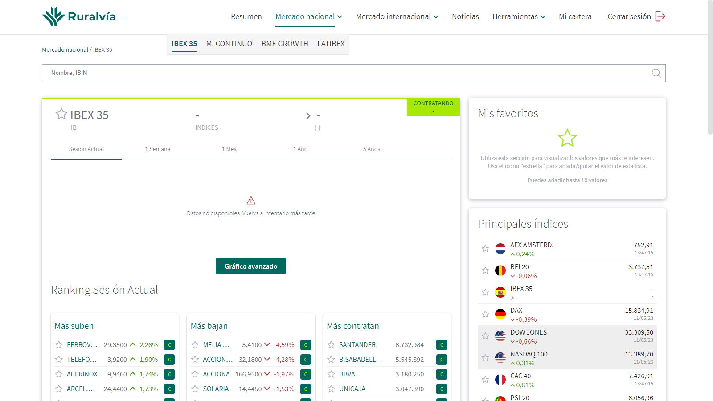Image resolution: width=713 pixels, height=401 pixels.
Task: Select LATIBEX submenu tab
Action: coord(331,44)
